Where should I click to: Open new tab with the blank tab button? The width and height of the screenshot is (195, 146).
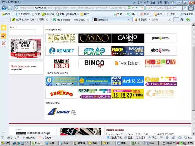tap(176, 19)
